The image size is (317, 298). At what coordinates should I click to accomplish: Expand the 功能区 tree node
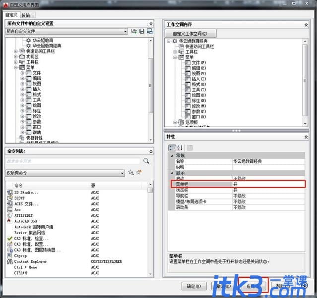coord(15,57)
